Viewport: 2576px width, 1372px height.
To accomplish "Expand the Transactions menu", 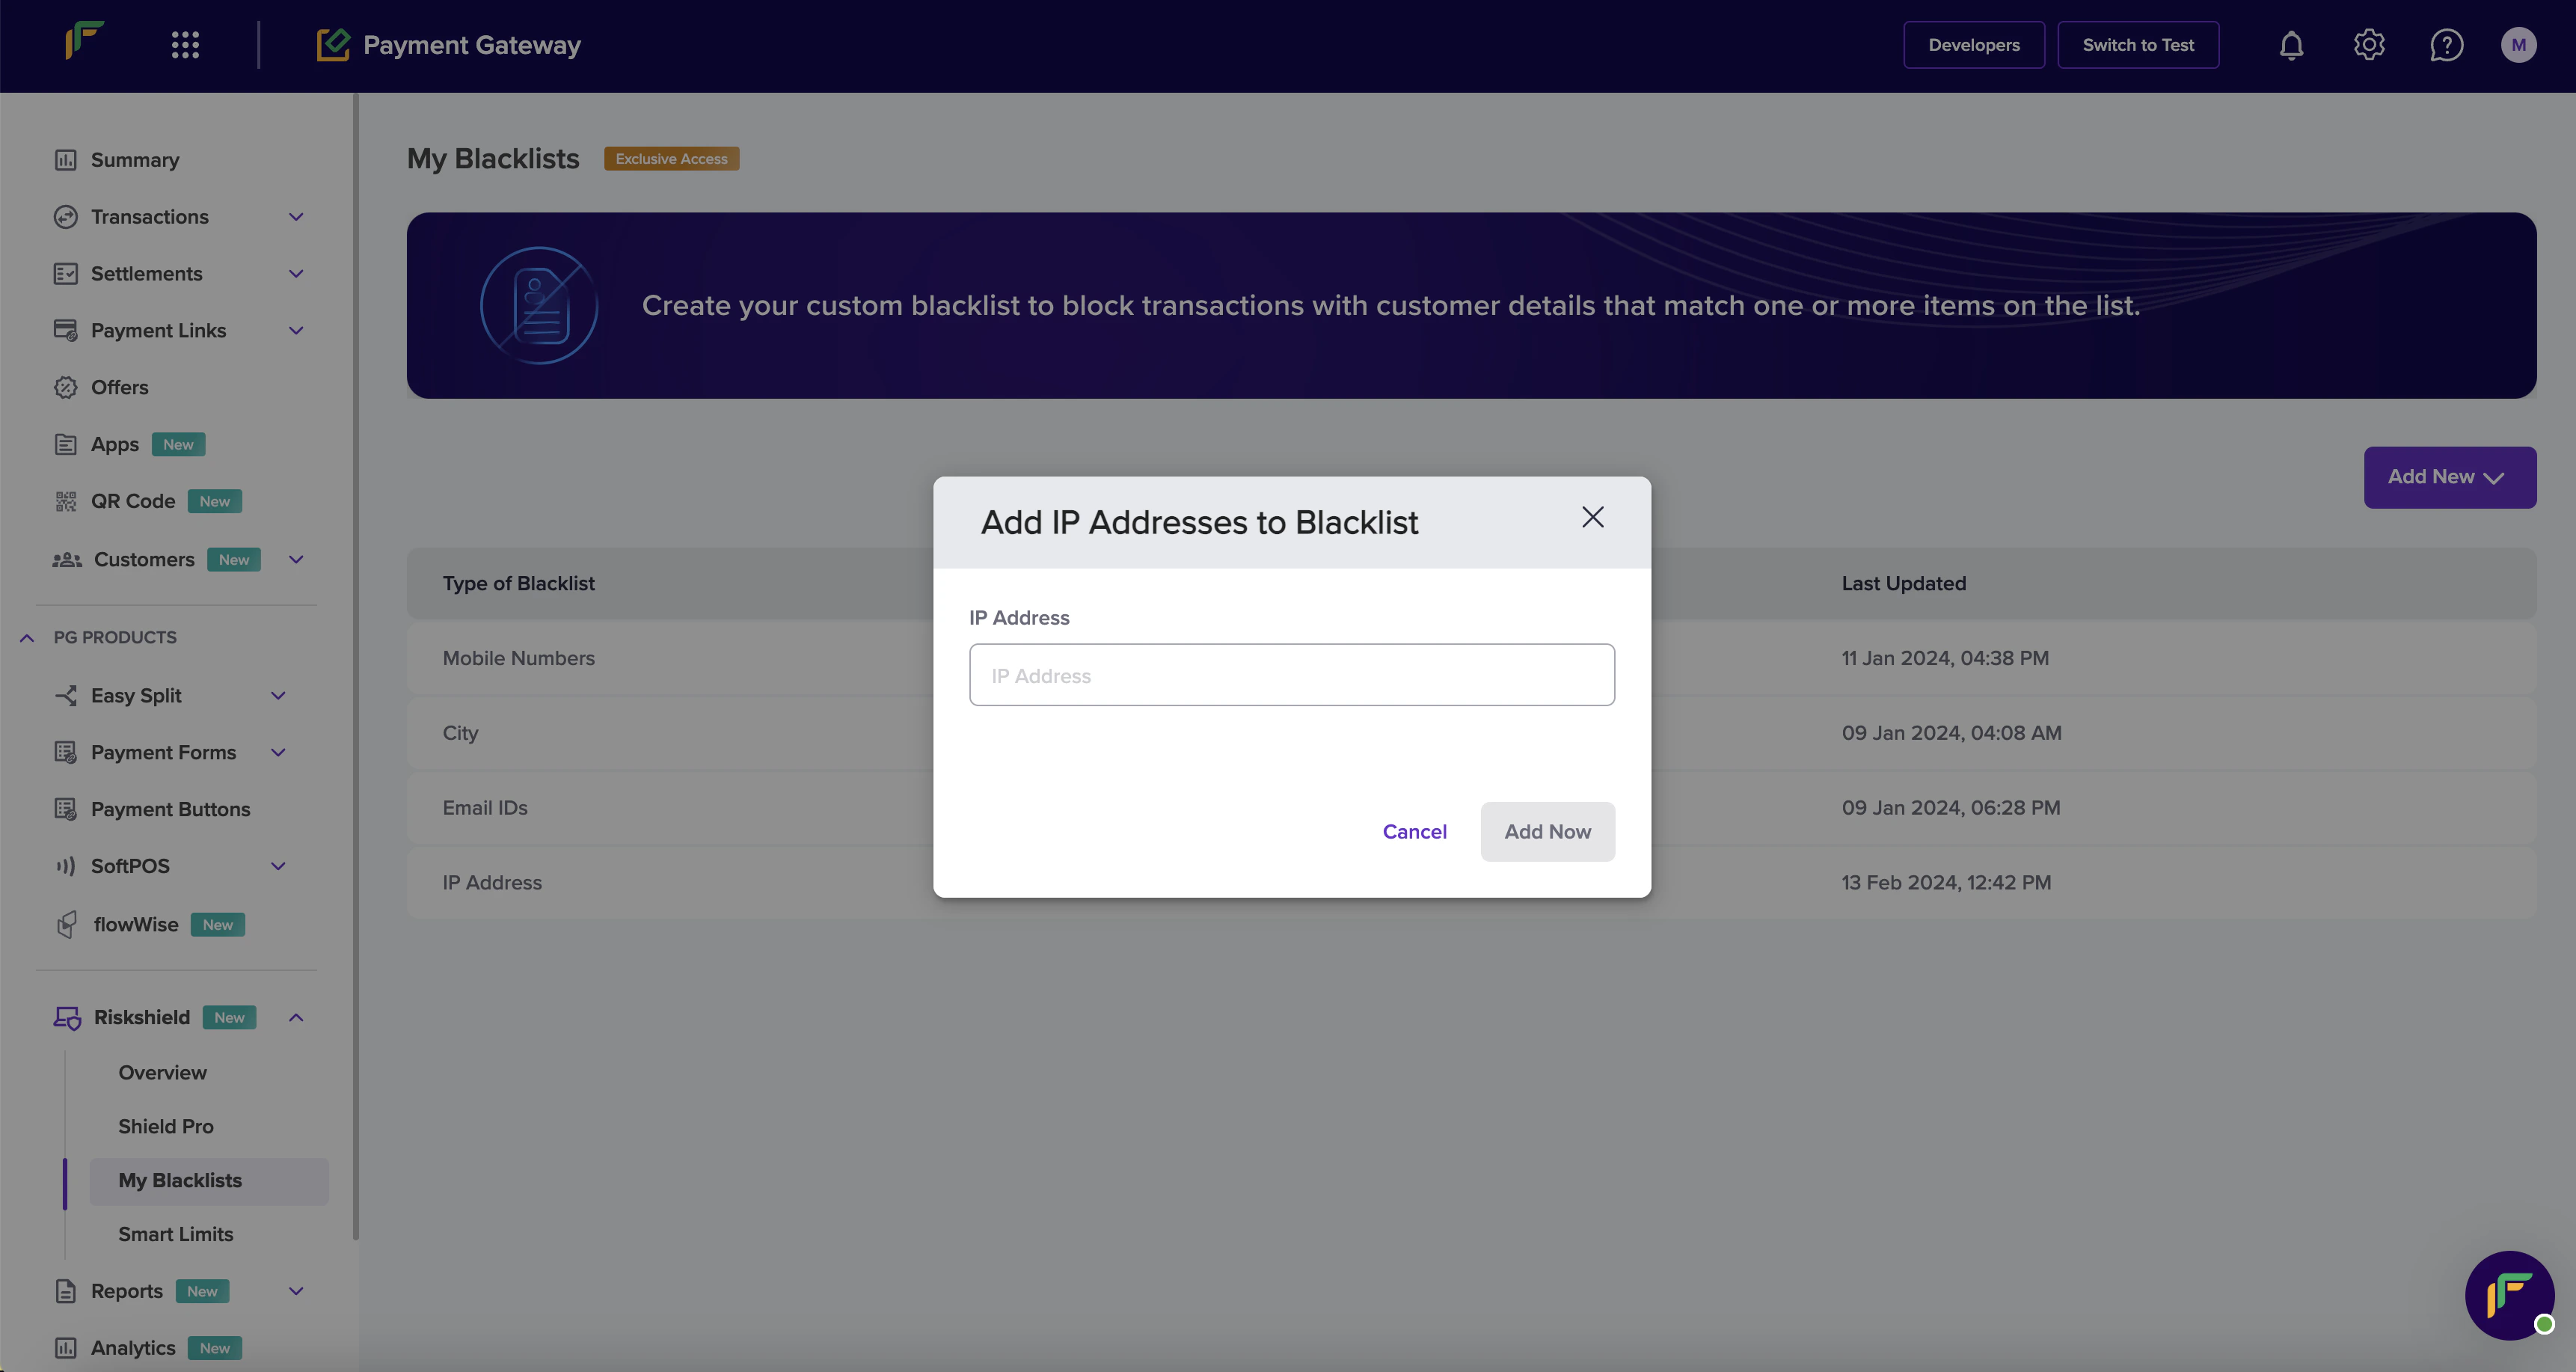I will pos(296,217).
